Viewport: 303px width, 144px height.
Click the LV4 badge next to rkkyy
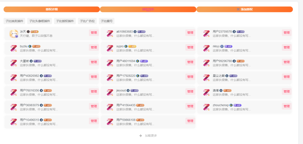pyautogui.click(x=228, y=46)
